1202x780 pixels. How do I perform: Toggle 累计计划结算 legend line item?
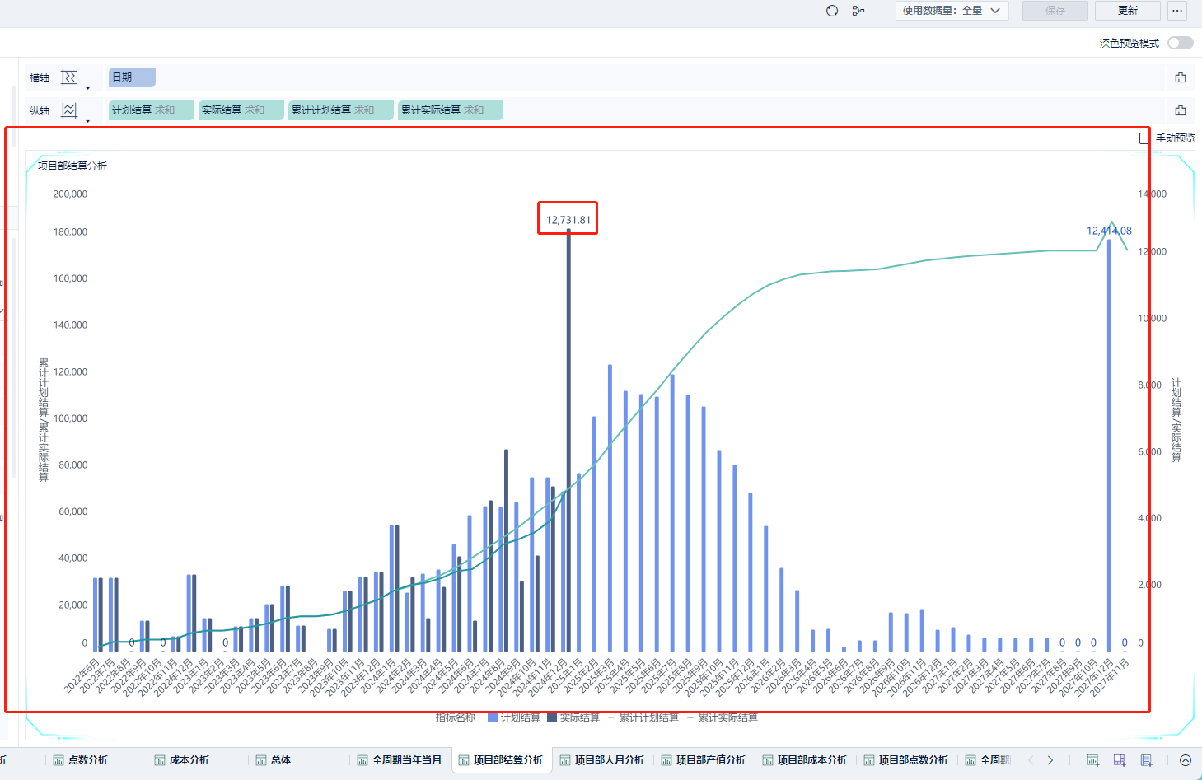pos(643,717)
